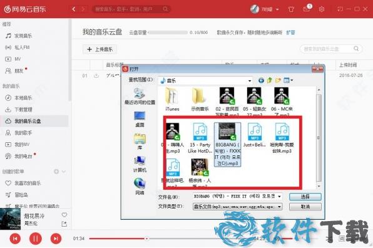Go to last folder visited icon

tap(261, 80)
